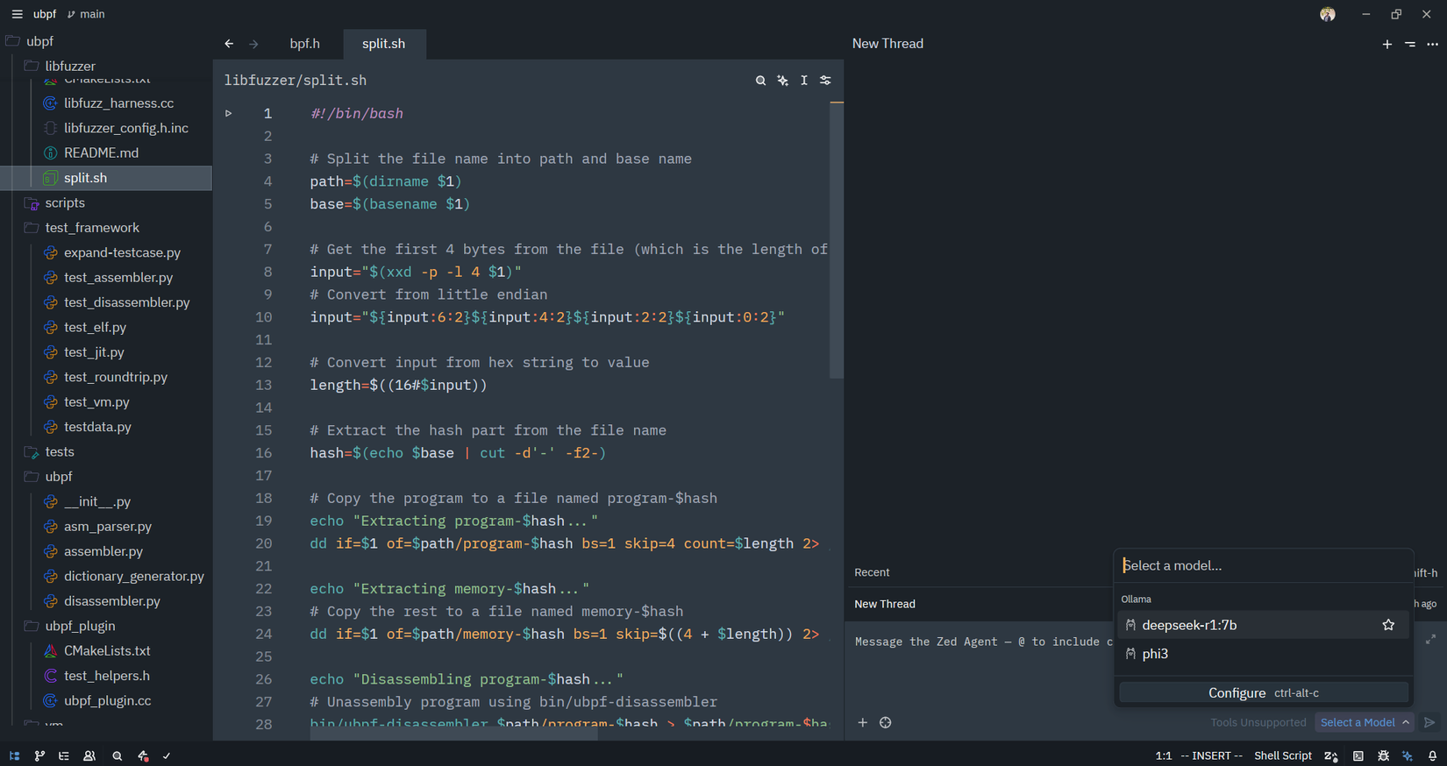1447x766 pixels.
Task: Open libfuzzer_config.h.inc file
Action: [x=125, y=128]
